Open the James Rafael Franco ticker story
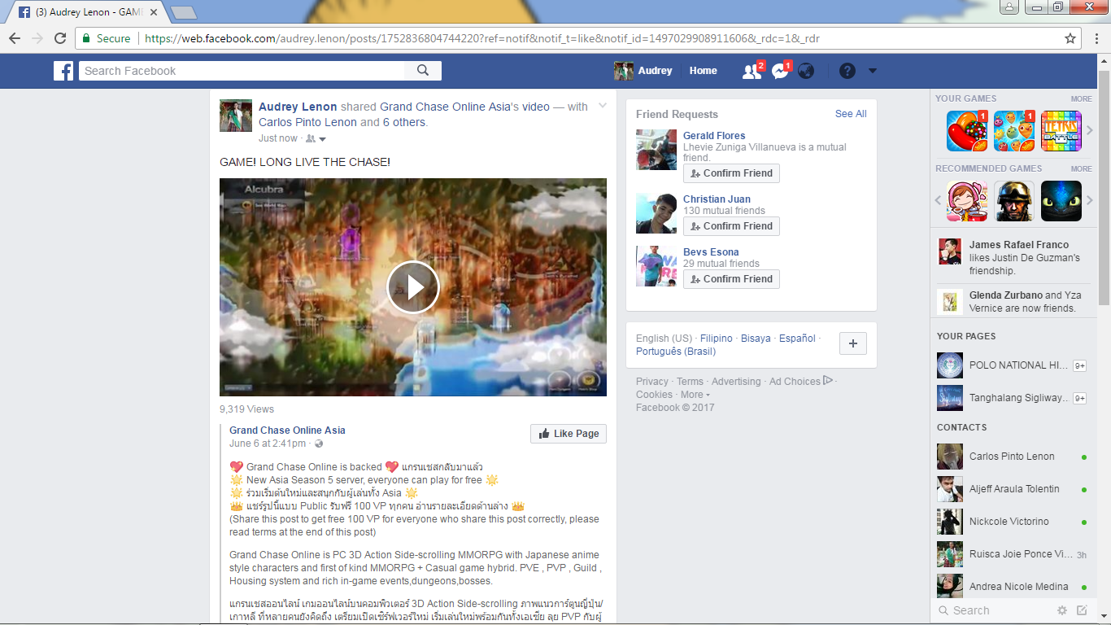1111x625 pixels. tap(1012, 257)
